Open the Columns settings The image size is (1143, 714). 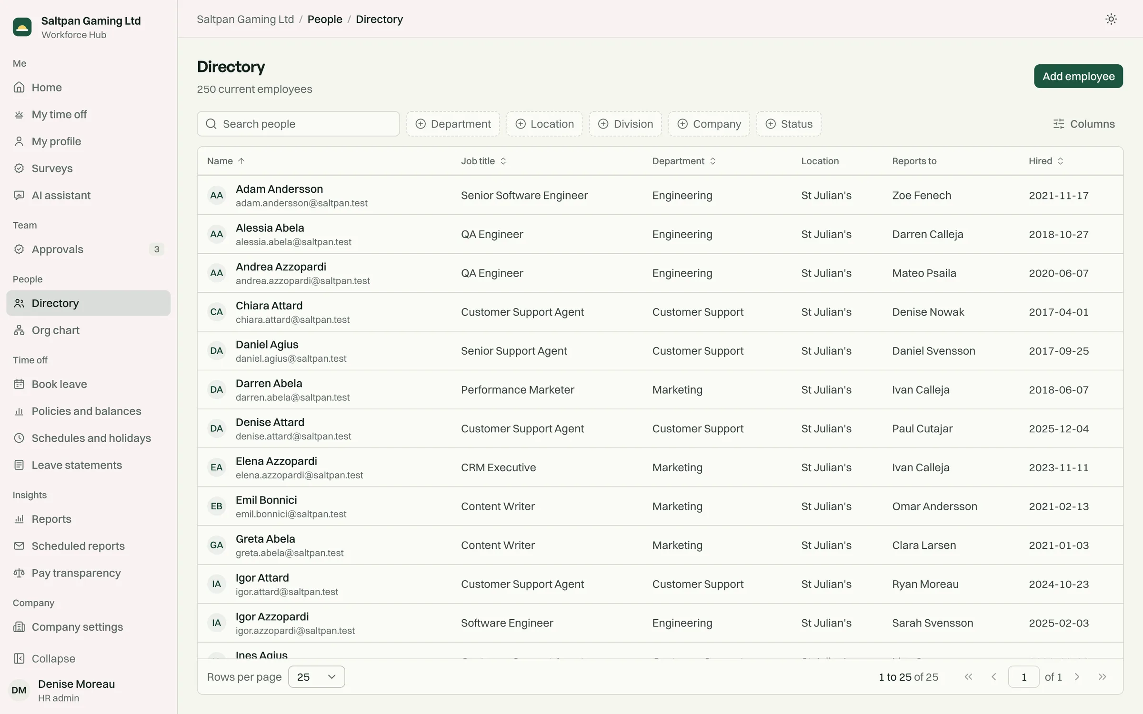[1083, 124]
